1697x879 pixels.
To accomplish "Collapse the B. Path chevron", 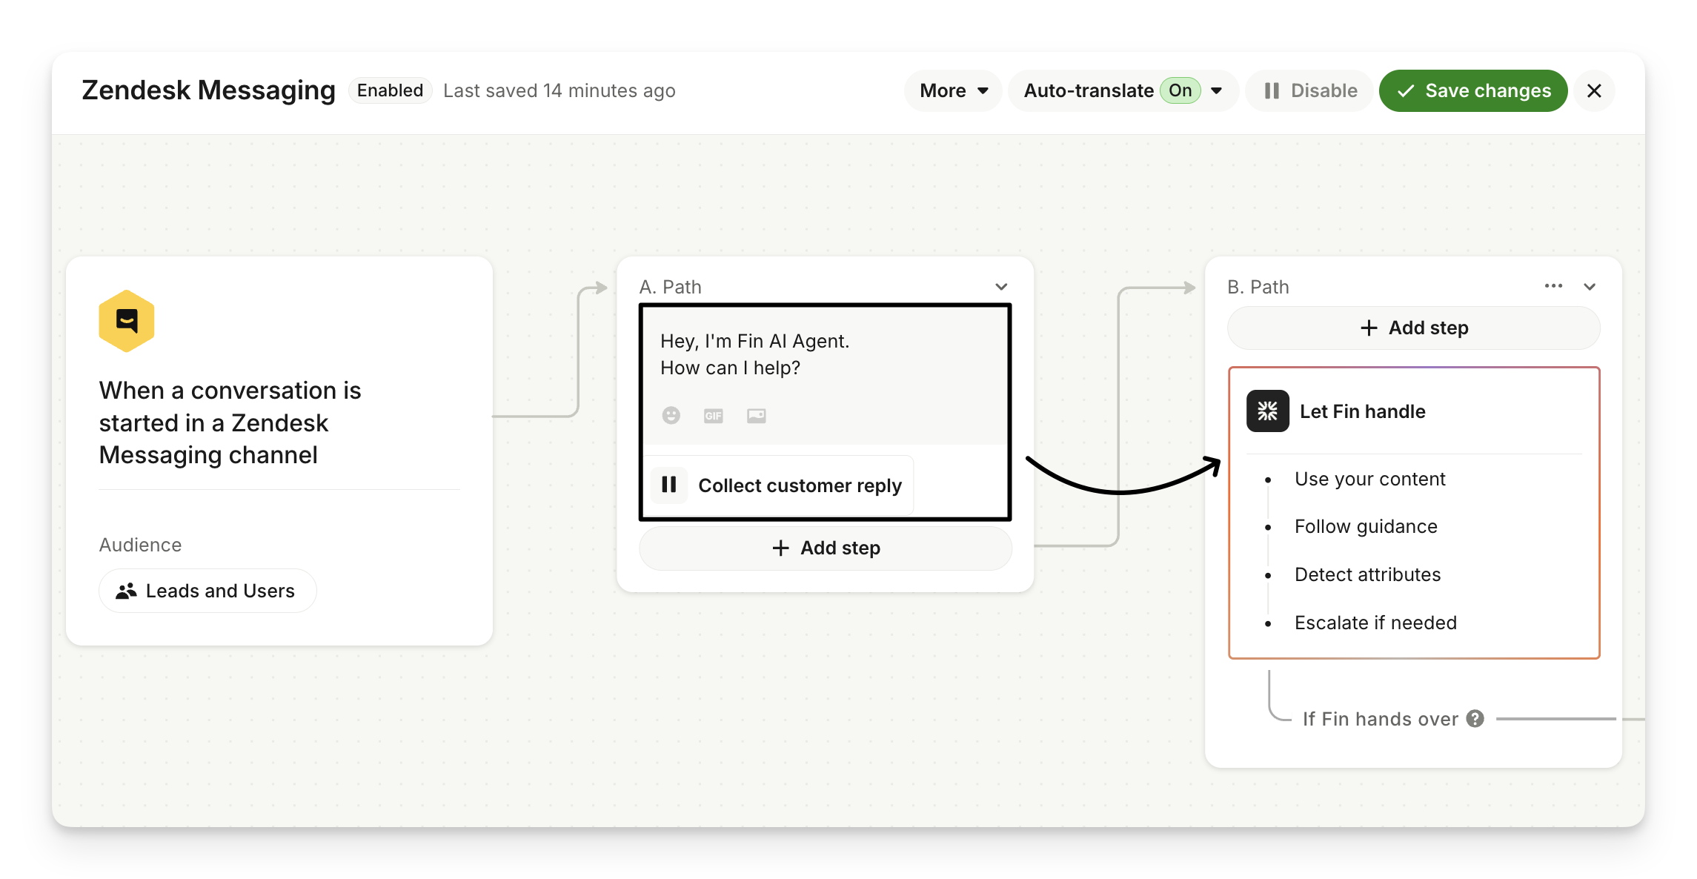I will click(x=1590, y=287).
